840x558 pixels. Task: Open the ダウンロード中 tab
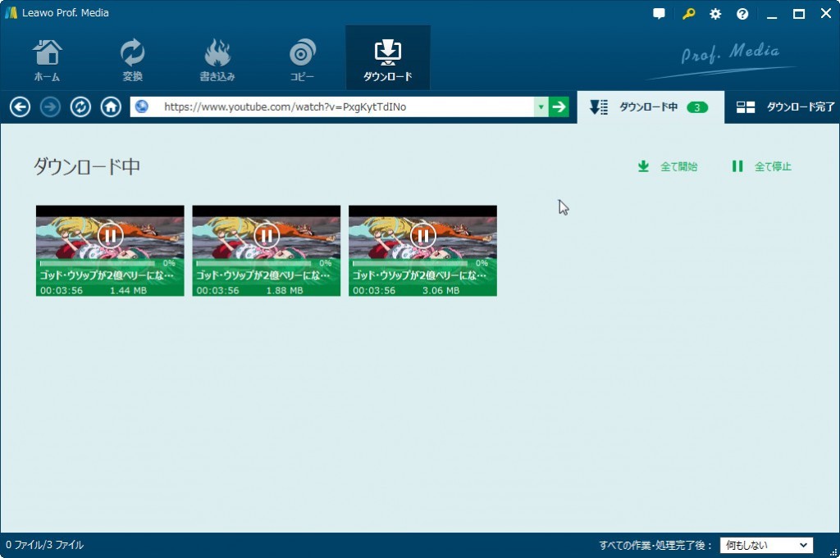(651, 107)
